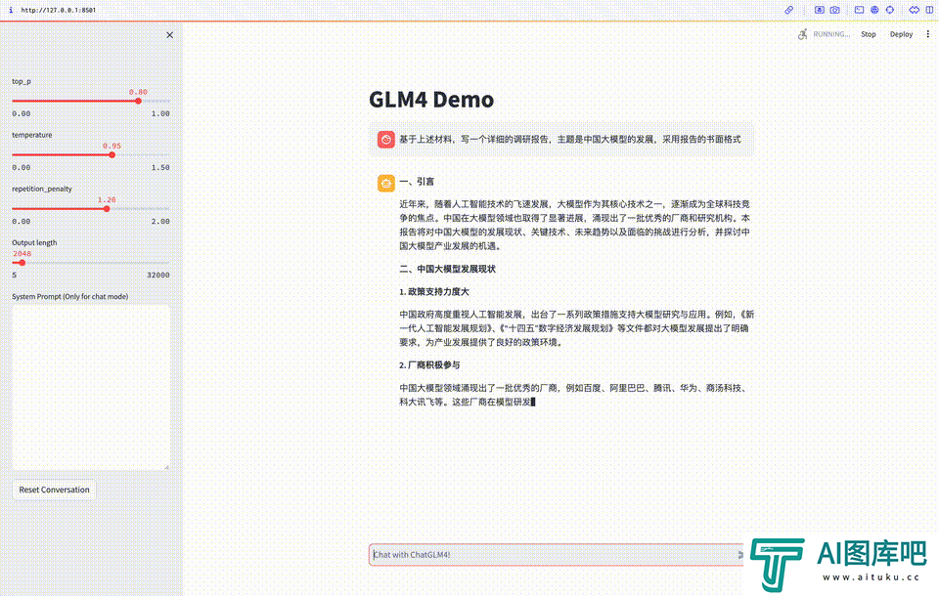Click the System Prompt label
Image resolution: width=939 pixels, height=596 pixels.
click(70, 296)
